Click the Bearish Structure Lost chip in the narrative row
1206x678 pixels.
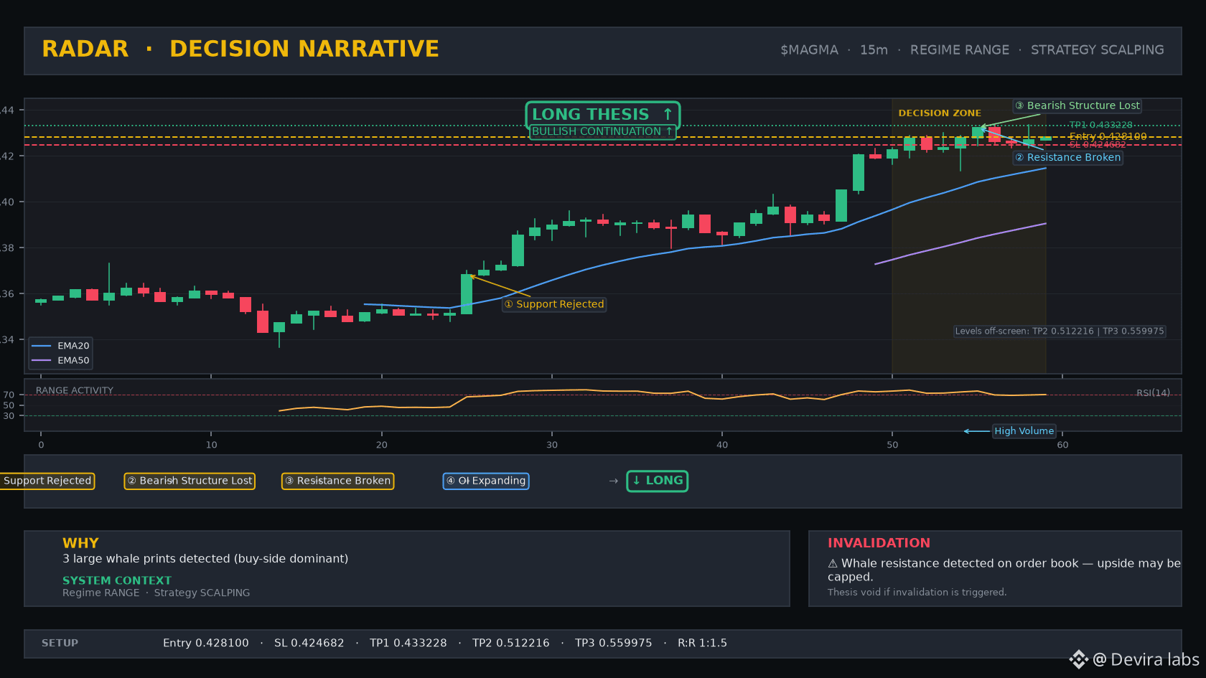click(x=190, y=481)
